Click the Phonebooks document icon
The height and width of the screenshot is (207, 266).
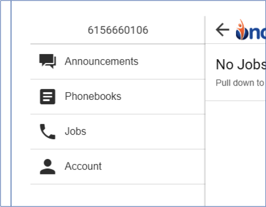[x=48, y=97]
